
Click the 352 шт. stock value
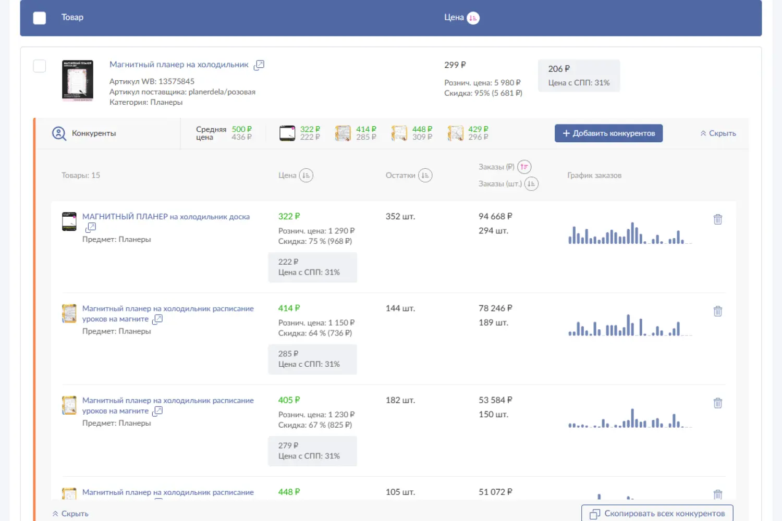[x=400, y=217]
